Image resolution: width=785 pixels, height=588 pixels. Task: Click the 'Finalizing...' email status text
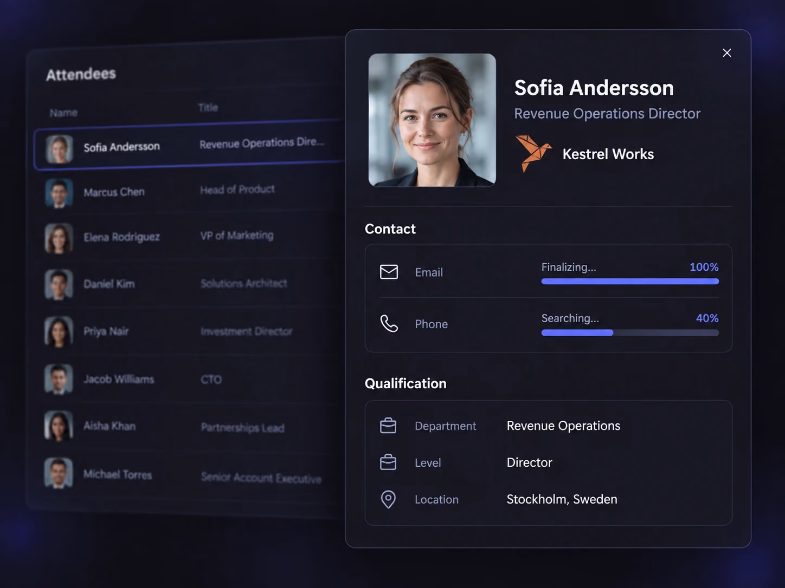pyautogui.click(x=569, y=267)
